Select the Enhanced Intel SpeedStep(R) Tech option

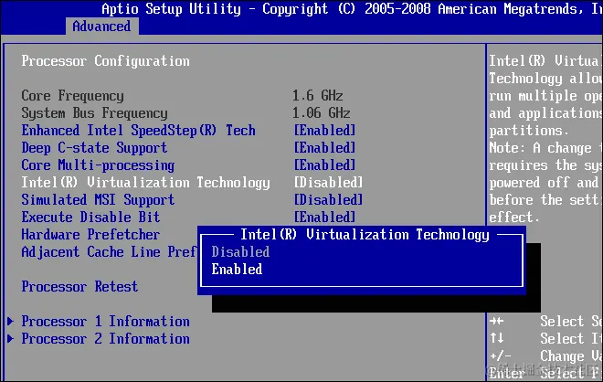click(139, 131)
